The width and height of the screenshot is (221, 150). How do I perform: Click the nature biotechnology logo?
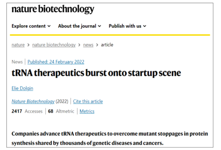click(x=53, y=9)
